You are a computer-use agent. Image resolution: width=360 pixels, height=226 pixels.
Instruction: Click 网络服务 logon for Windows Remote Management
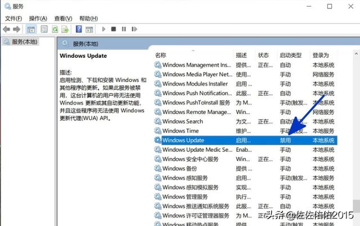click(x=323, y=112)
